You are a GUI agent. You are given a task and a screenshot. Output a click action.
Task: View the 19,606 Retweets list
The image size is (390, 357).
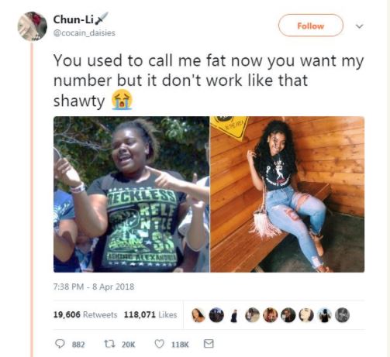85,314
